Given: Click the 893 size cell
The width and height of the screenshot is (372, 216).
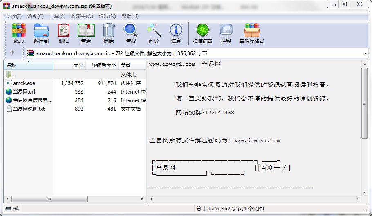Looking at the screenshot, I should [79, 109].
